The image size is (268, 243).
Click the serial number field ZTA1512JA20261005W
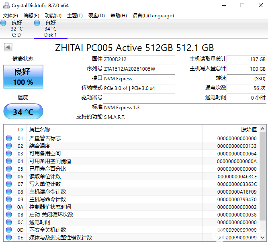pyautogui.click(x=139, y=69)
